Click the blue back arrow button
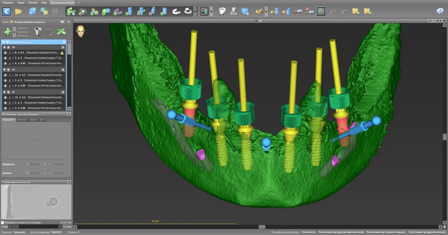448x235 pixels. coord(6,12)
